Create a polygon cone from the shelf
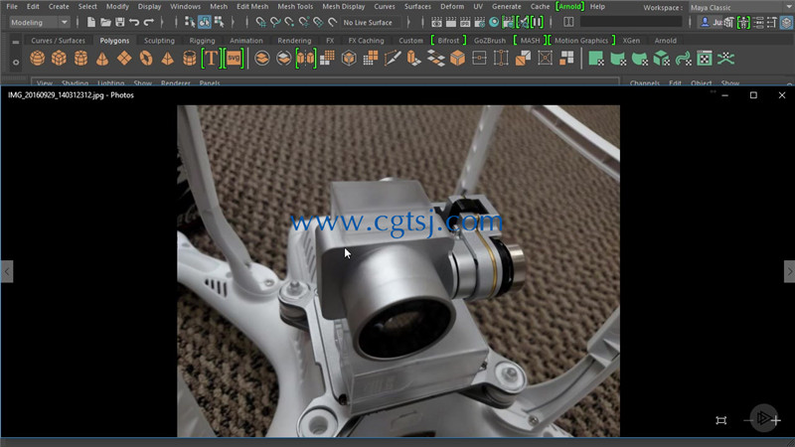 tap(102, 59)
